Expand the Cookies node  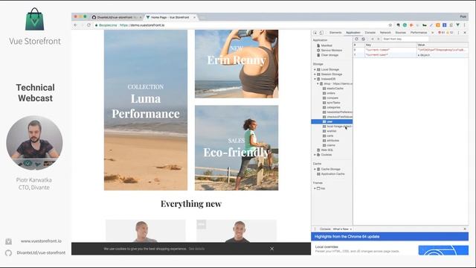coord(315,155)
